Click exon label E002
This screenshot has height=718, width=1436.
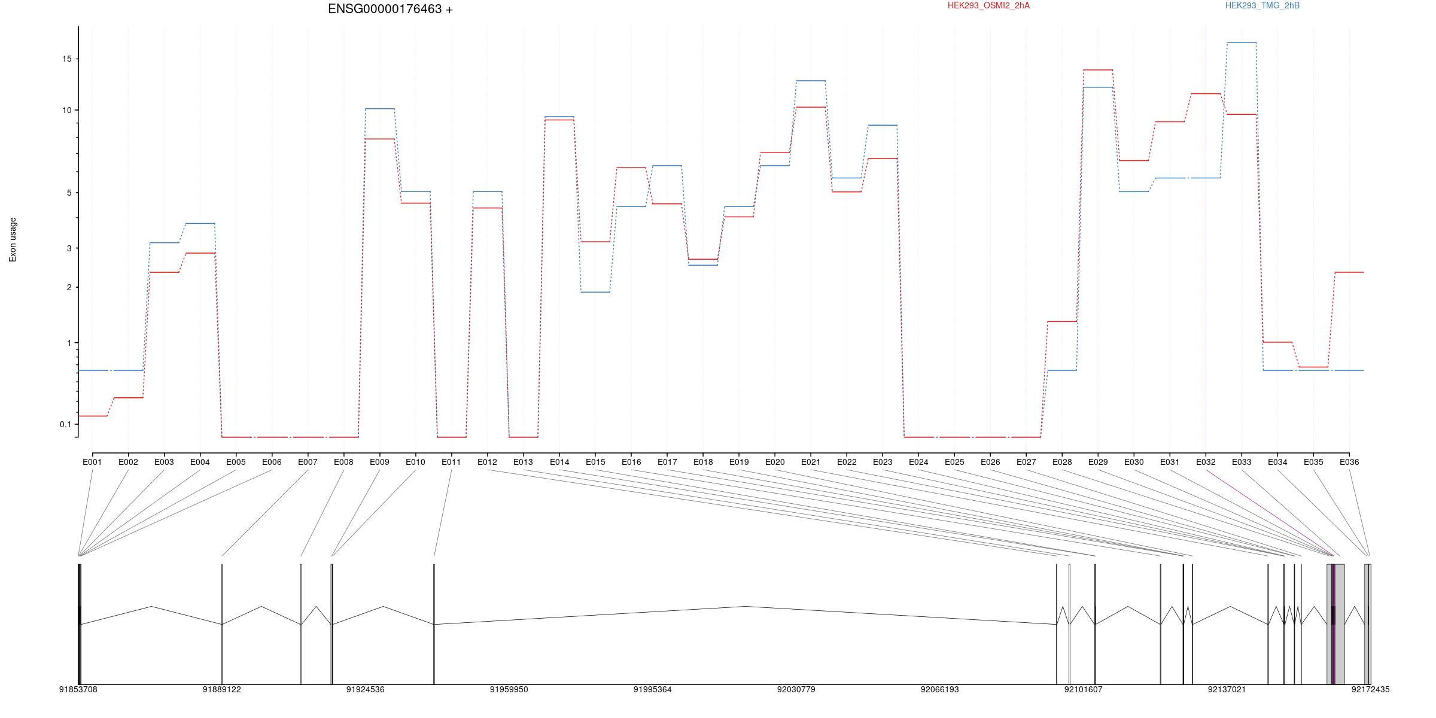[x=128, y=462]
